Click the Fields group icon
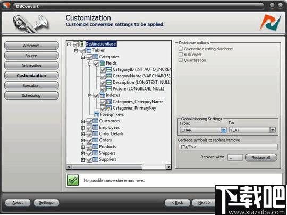 pos(103,63)
